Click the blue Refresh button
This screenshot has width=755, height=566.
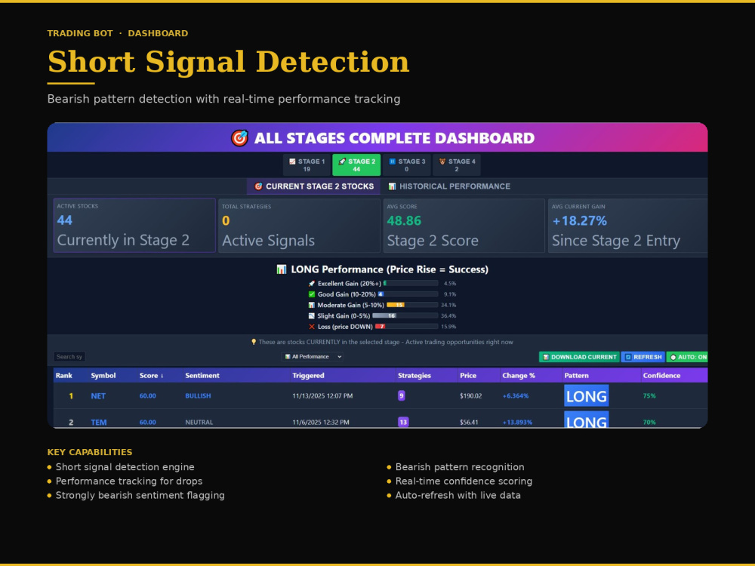[643, 357]
